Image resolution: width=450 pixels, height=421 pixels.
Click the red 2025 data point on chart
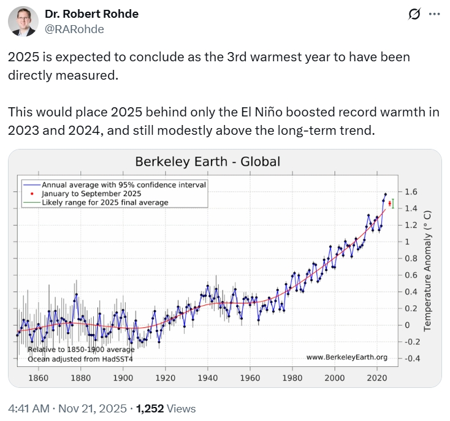pyautogui.click(x=390, y=203)
